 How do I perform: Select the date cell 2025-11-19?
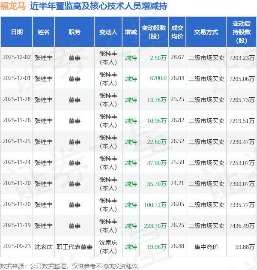(17, 225)
